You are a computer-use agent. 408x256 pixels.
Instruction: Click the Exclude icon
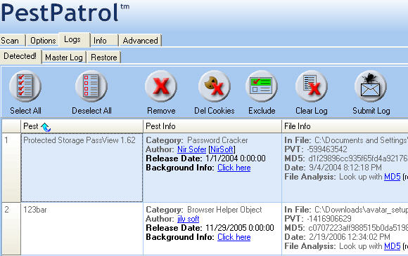(x=262, y=86)
